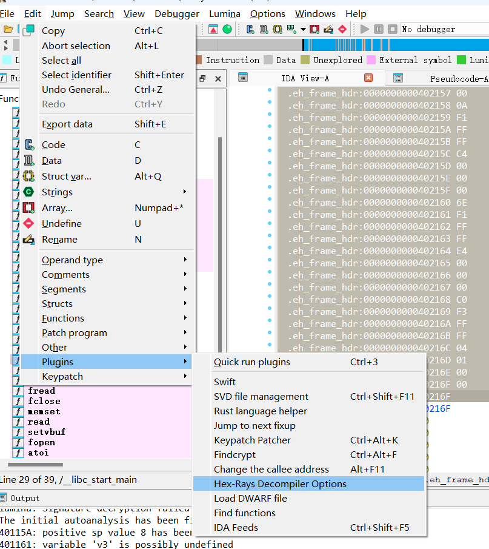
Task: Click toolbar Convert to data icon
Action: tap(264, 29)
